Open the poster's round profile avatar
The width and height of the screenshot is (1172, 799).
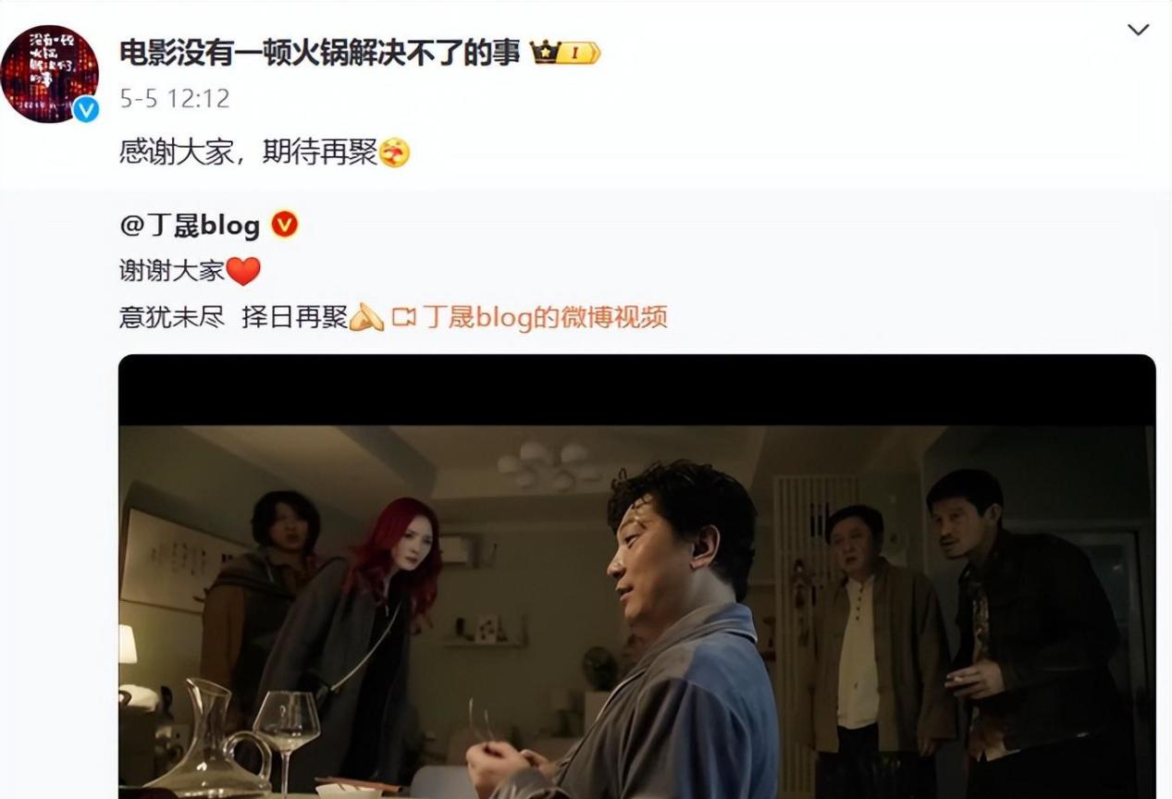coord(50,73)
